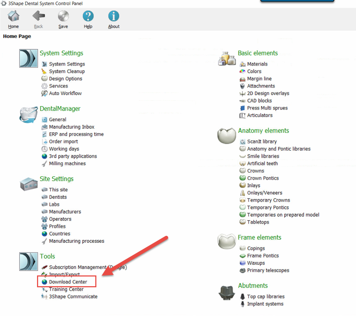Viewport: 356px width, 316px height.
Task: Select Design Options under System Settings
Action: click(65, 79)
